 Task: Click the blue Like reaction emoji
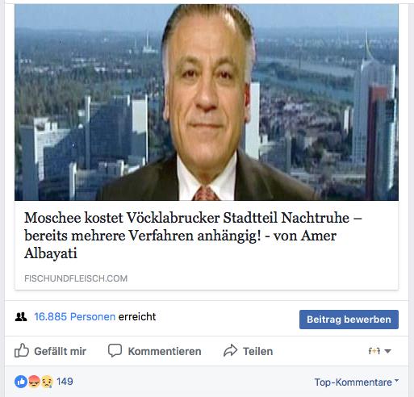pos(21,382)
